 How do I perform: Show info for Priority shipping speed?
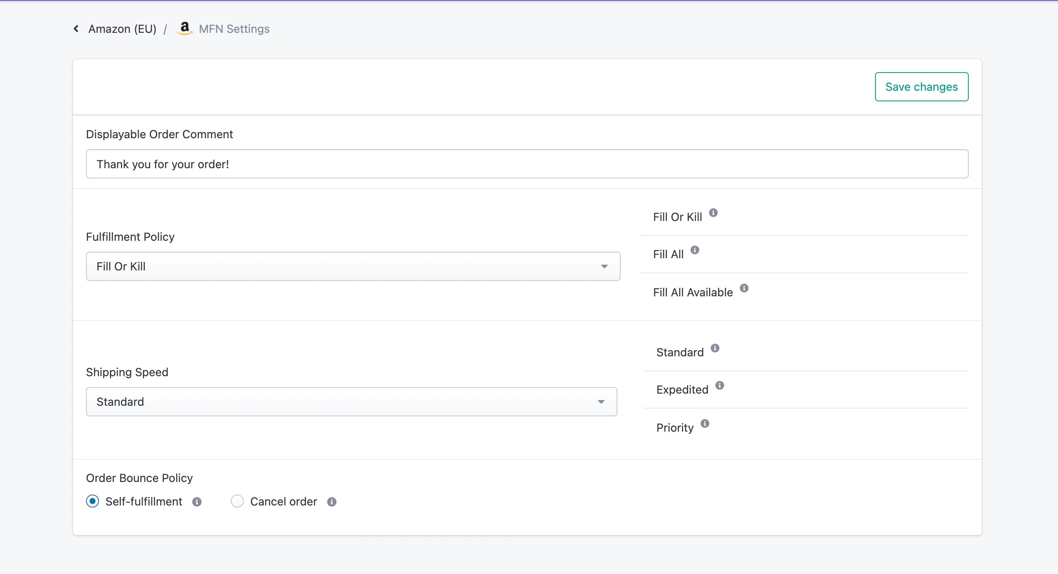[x=705, y=424]
